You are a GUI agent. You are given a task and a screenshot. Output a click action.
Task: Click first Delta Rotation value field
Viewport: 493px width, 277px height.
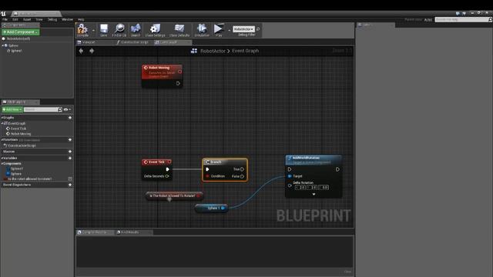300,188
